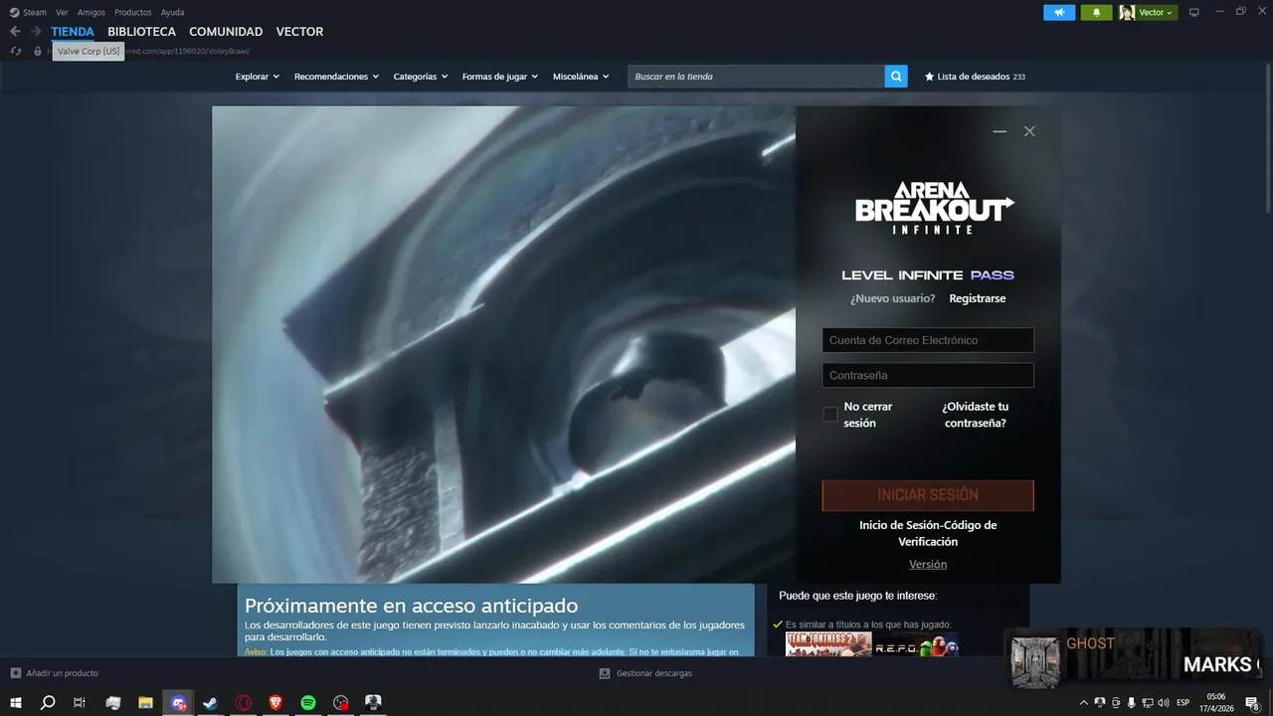Expand the Categorías dropdown
This screenshot has height=716, width=1273.
[x=420, y=77]
